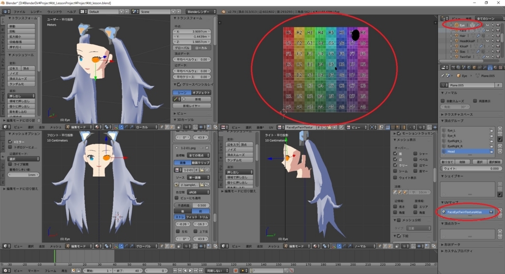Screen dimensions: 505x274
Task: Switch to the render camera tab in properties
Action: (x=454, y=67)
